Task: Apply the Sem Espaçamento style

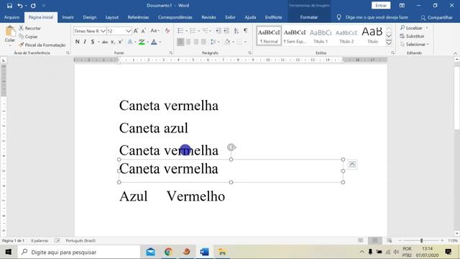Action: point(295,35)
